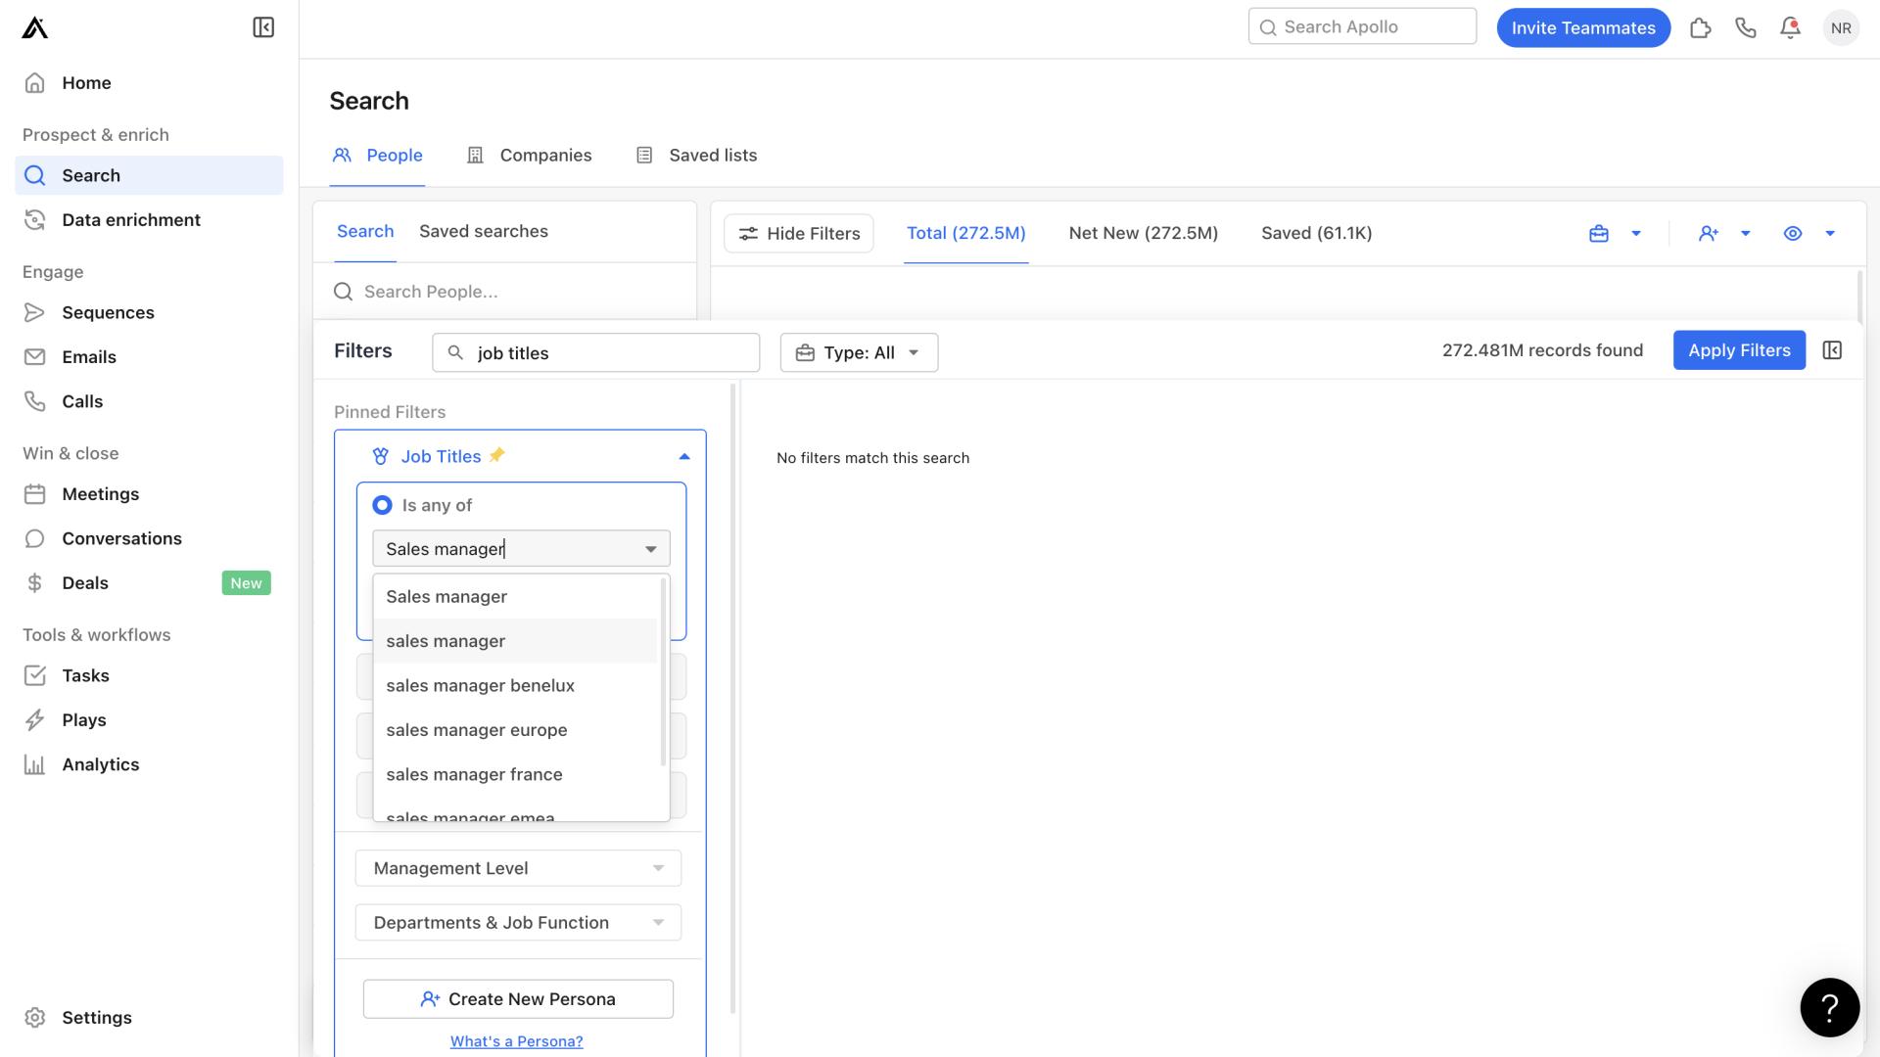This screenshot has width=1880, height=1057.
Task: Choose 'sales manager france' suggestion
Action: click(x=515, y=775)
